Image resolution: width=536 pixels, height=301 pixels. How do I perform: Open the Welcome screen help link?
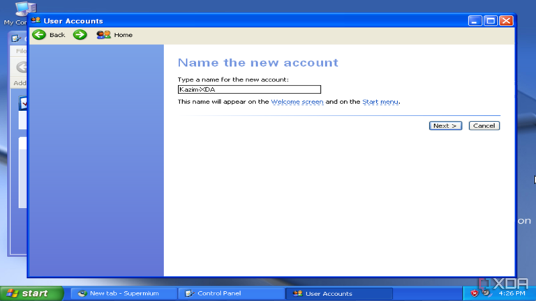(x=297, y=102)
